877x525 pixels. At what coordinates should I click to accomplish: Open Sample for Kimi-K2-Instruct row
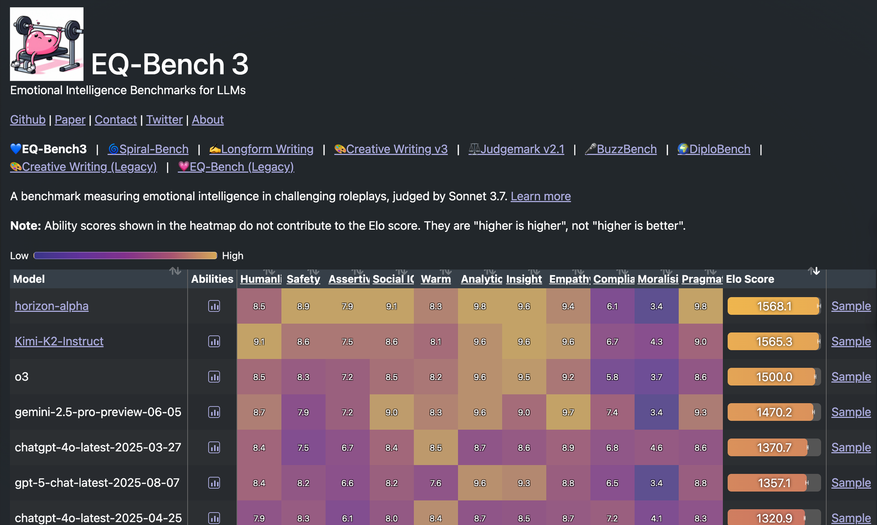pyautogui.click(x=851, y=342)
